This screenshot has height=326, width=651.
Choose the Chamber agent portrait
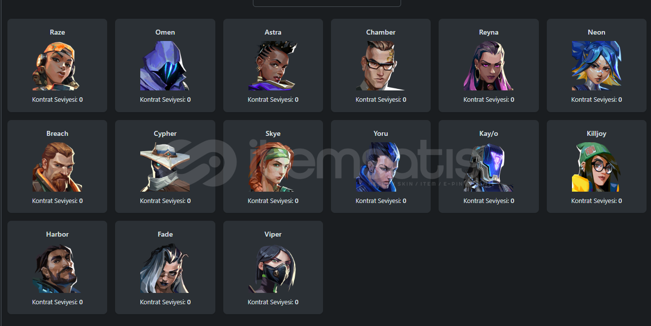point(381,66)
